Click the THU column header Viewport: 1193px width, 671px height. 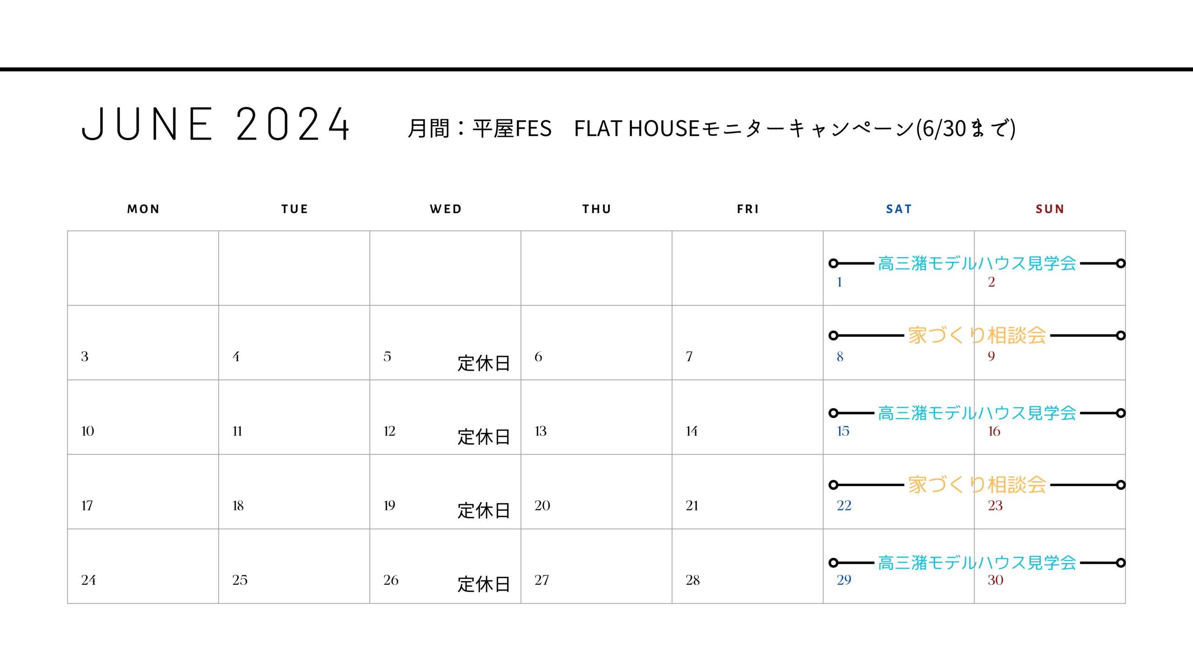[x=597, y=209]
